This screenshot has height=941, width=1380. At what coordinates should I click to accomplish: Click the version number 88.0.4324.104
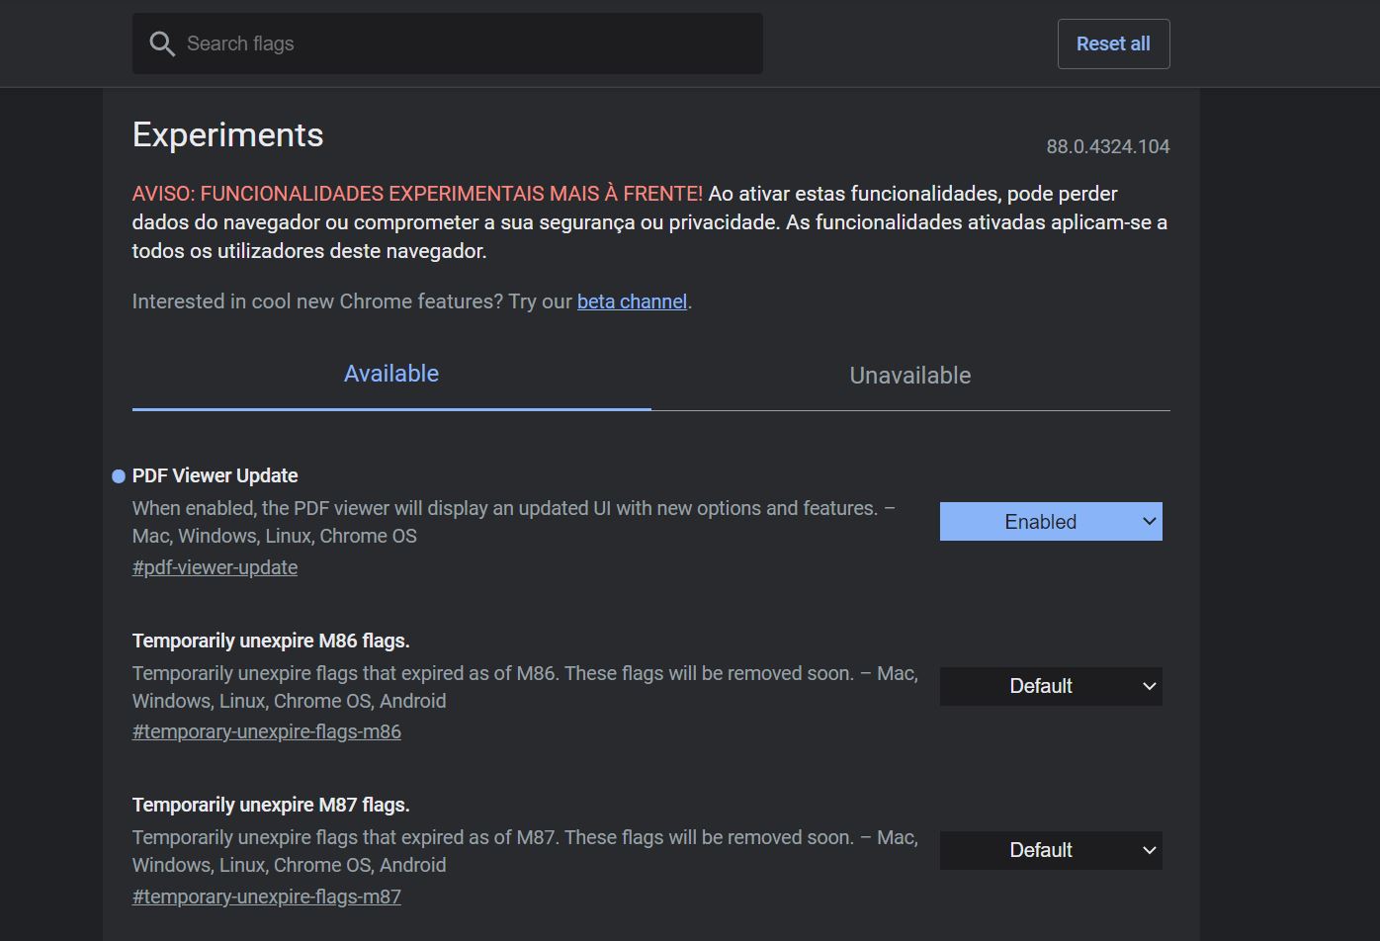(x=1107, y=146)
